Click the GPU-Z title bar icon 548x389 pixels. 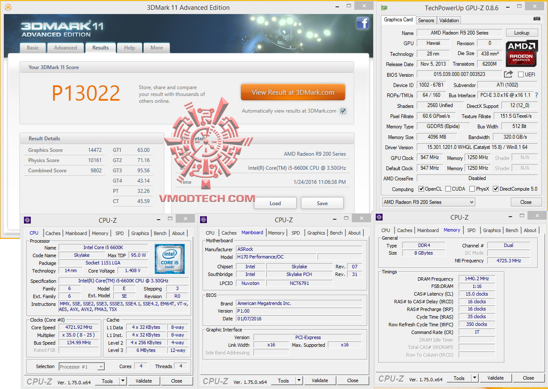point(384,8)
